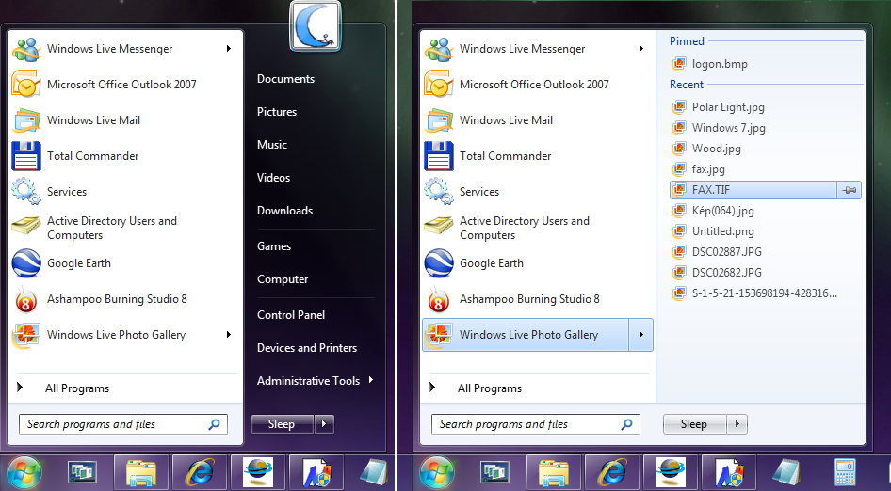Open Services gear icon in left Start menu
The image size is (891, 491).
tap(26, 191)
